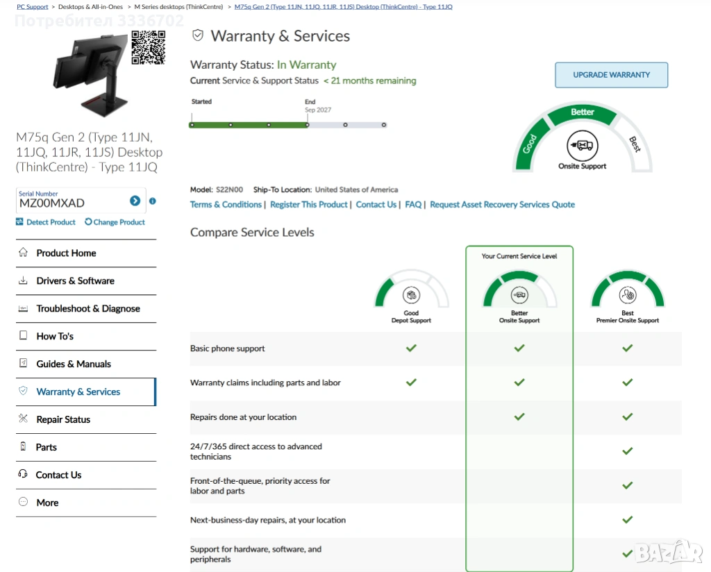This screenshot has width=711, height=572.
Task: Click the Contact Us headset icon
Action: [23, 475]
